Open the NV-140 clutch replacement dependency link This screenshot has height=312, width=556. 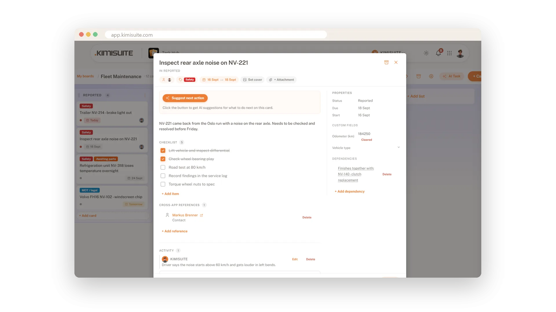pyautogui.click(x=356, y=174)
